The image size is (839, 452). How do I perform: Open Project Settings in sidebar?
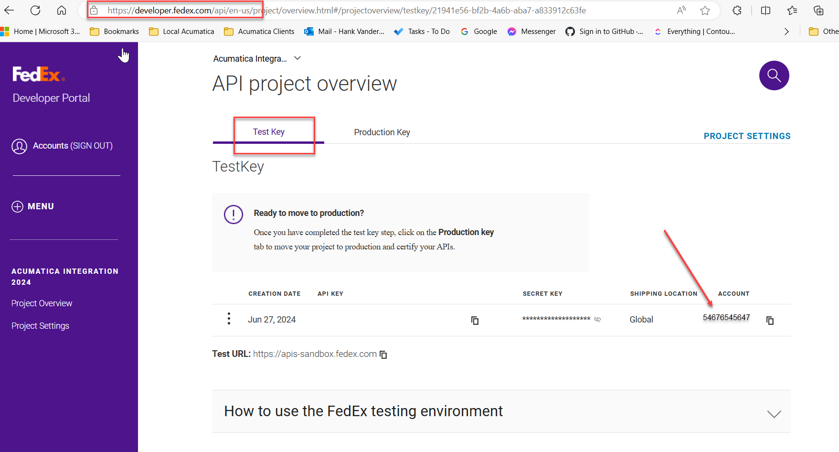tap(40, 326)
